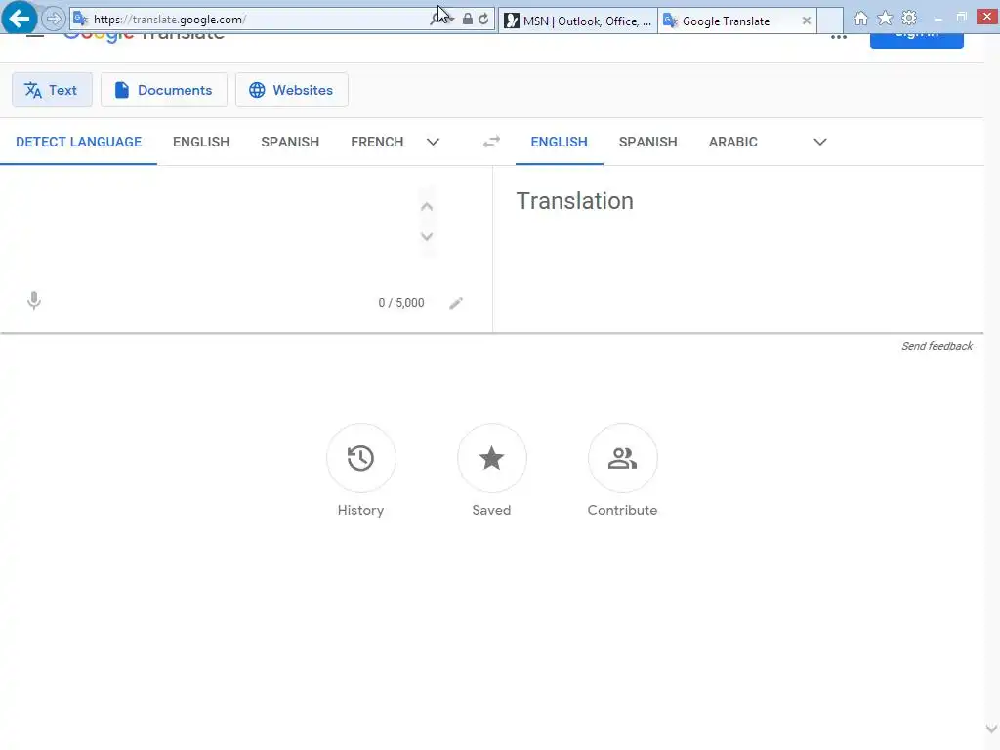This screenshot has height=750, width=1000.
Task: Close the Google Translate tab
Action: [x=806, y=21]
